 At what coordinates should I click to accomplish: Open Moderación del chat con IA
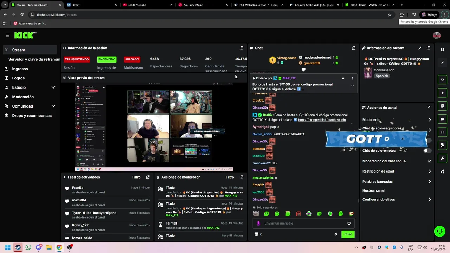(397, 161)
